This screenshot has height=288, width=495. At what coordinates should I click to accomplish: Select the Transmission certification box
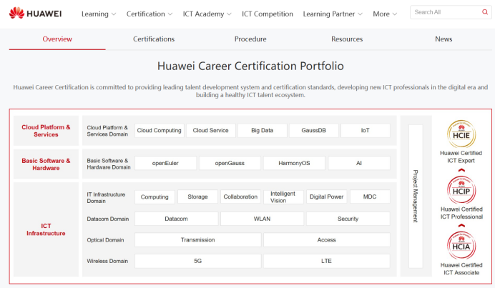(x=197, y=239)
